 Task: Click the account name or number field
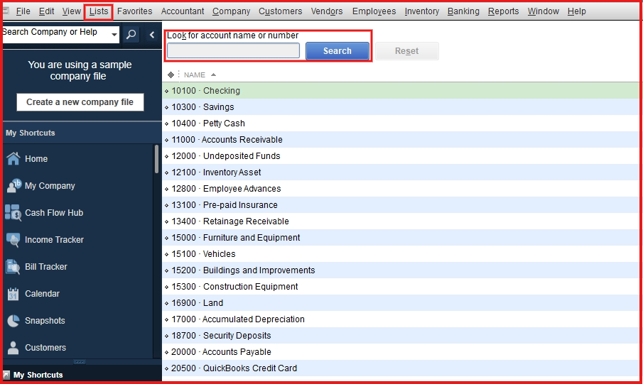coord(233,51)
